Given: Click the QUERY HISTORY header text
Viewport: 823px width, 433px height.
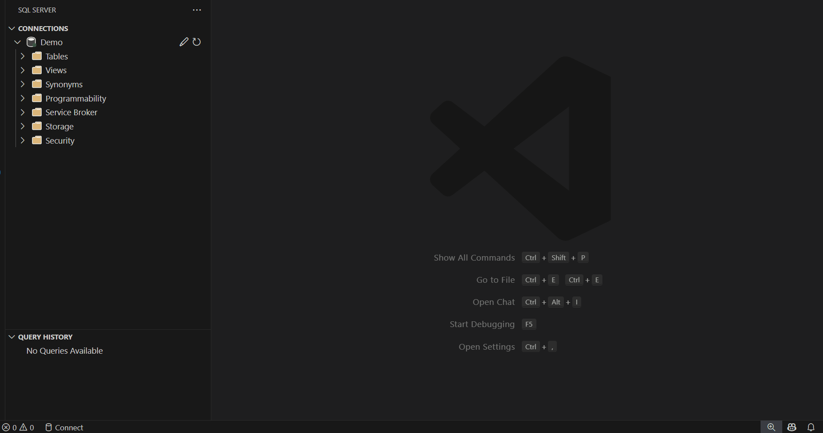Looking at the screenshot, I should pos(45,337).
